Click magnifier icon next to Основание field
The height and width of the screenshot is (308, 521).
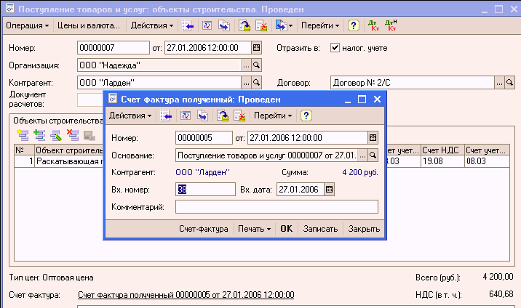click(373, 155)
